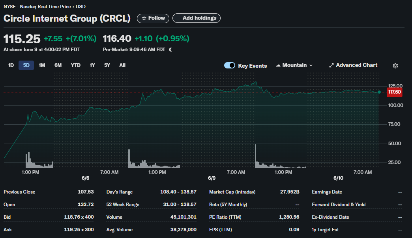412x238 pixels.
Task: Click the pre-market moon icon
Action: pos(170,50)
